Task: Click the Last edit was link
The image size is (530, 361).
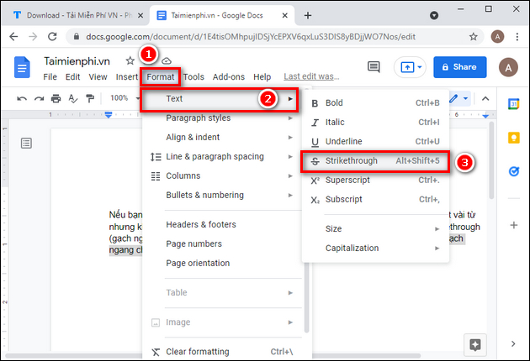Action: tap(311, 76)
